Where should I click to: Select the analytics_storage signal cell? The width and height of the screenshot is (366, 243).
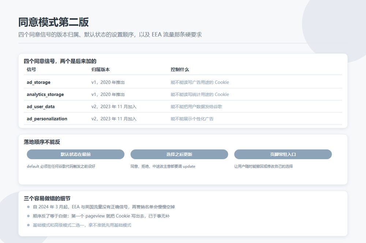coord(45,94)
